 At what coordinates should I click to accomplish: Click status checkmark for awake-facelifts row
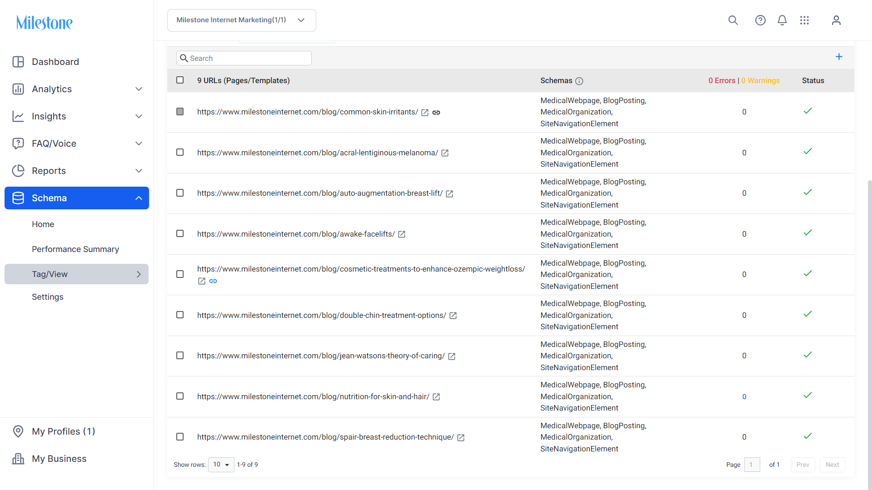(807, 233)
